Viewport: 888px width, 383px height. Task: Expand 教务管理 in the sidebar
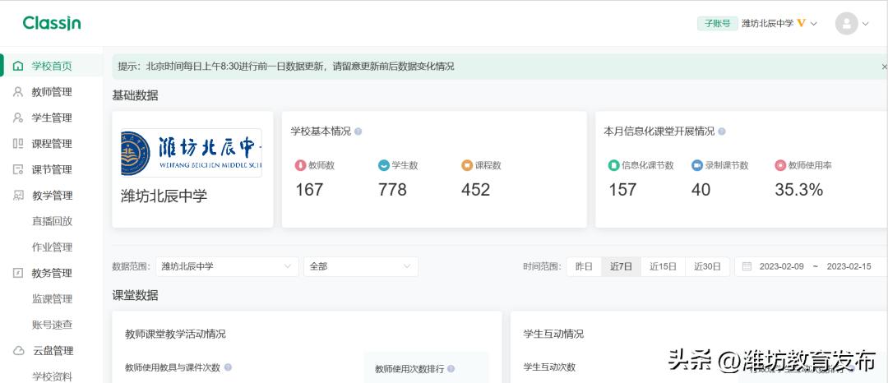click(x=52, y=273)
